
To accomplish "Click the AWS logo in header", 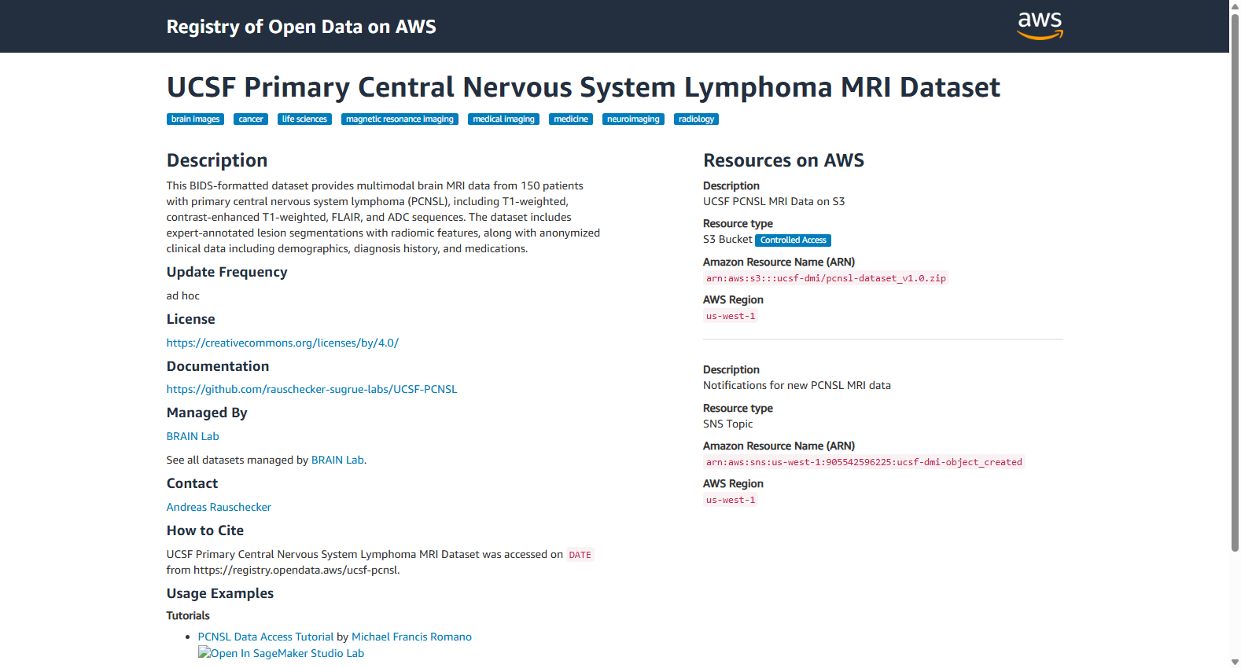I will coord(1040,25).
